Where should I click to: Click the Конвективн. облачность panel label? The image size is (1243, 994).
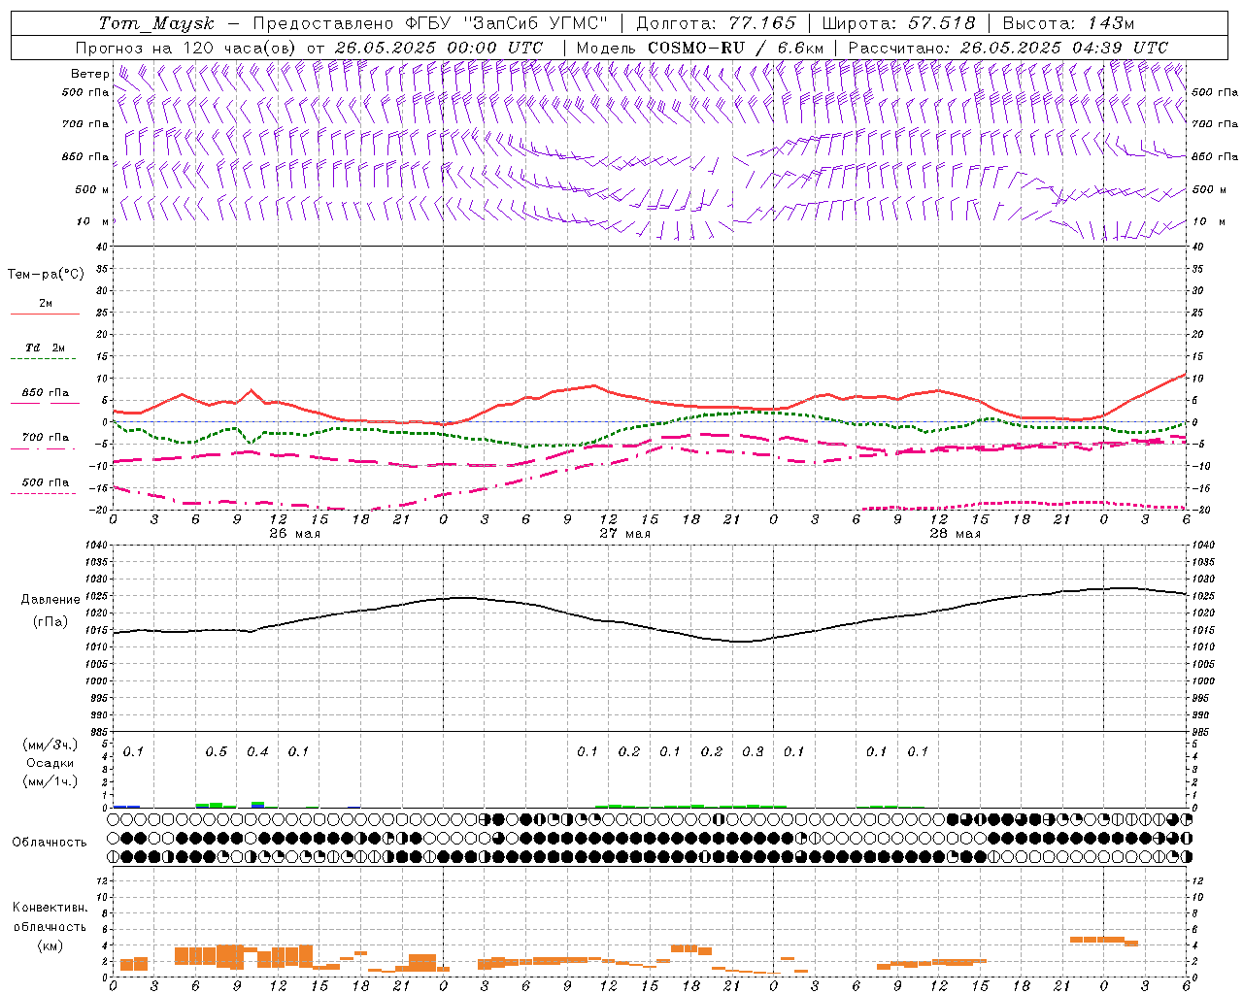click(50, 926)
